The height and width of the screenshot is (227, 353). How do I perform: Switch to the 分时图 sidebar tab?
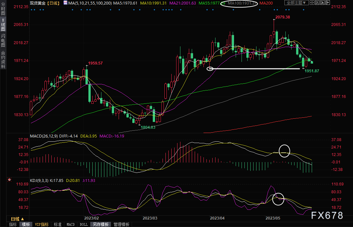click(3, 9)
